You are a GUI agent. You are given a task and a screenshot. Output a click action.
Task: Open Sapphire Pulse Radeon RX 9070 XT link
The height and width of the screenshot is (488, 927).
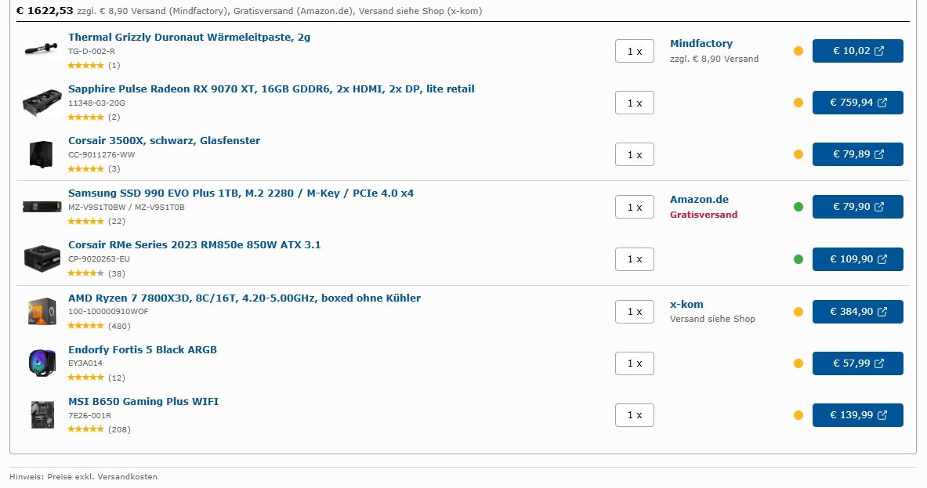pos(271,89)
